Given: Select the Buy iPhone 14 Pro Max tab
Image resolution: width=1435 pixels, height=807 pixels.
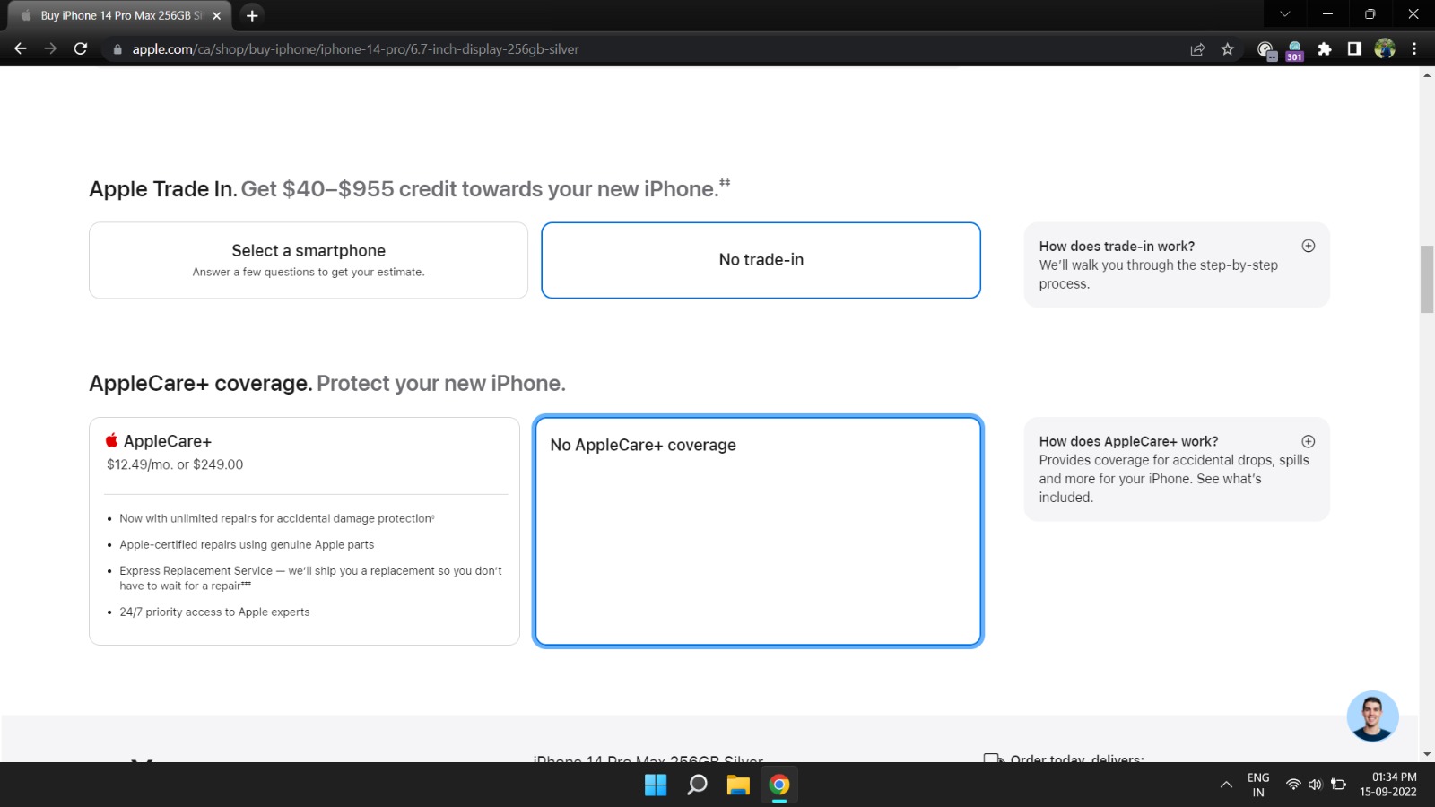Looking at the screenshot, I should click(x=120, y=15).
